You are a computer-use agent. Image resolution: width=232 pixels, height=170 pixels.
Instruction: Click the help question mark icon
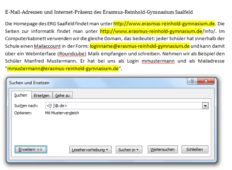[x=192, y=81]
